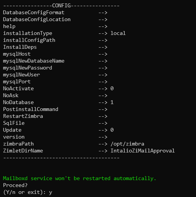Click the mysqlNewDatabaseName line
196x197 pixels.
(x=55, y=61)
